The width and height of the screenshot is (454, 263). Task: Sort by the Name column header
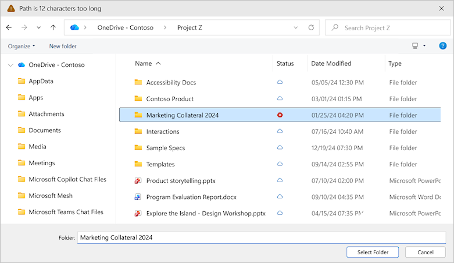[x=144, y=63]
